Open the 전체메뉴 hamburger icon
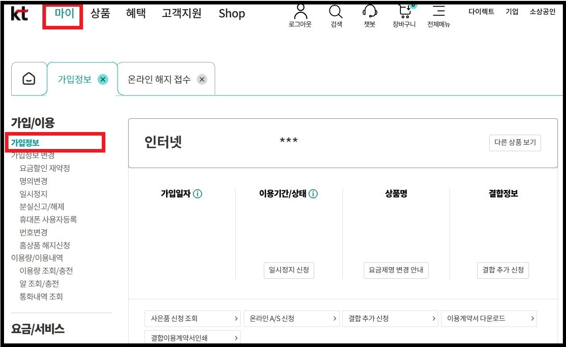The image size is (566, 347). click(439, 11)
